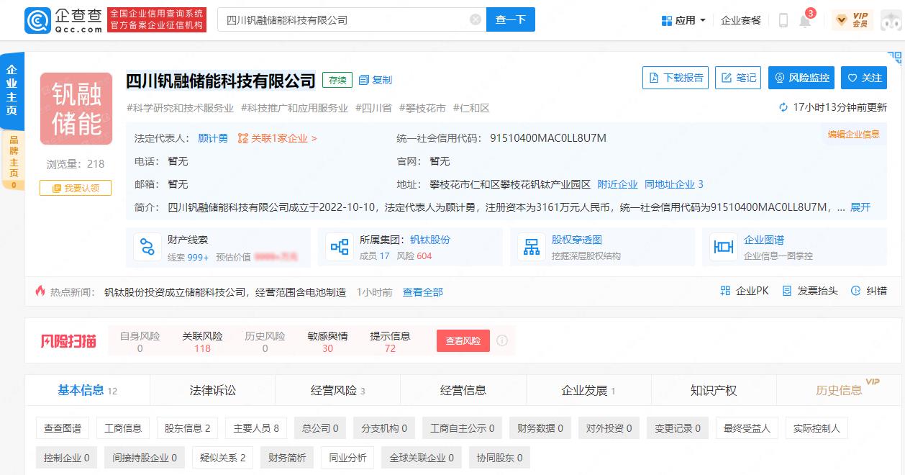The height and width of the screenshot is (475, 905).
Task: Click the 下载报告 icon button
Action: (x=675, y=78)
